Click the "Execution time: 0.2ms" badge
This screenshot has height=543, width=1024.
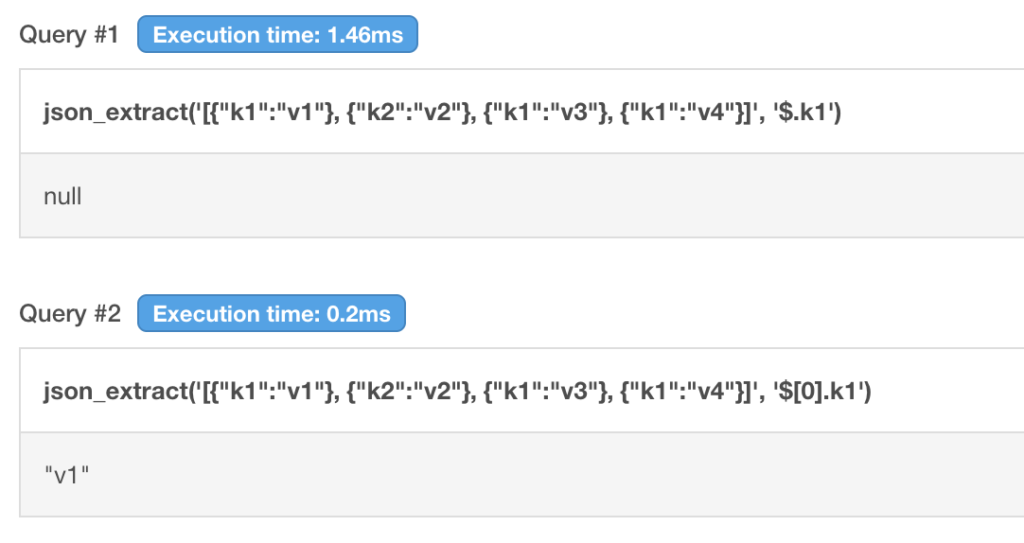(272, 314)
